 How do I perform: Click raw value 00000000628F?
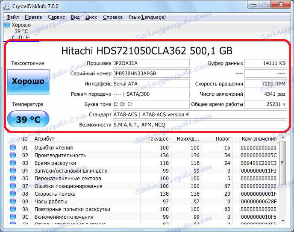(x=259, y=202)
